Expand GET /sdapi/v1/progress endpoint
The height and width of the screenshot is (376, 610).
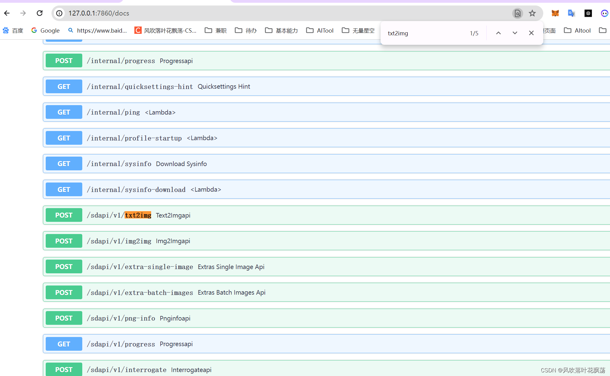(326, 344)
